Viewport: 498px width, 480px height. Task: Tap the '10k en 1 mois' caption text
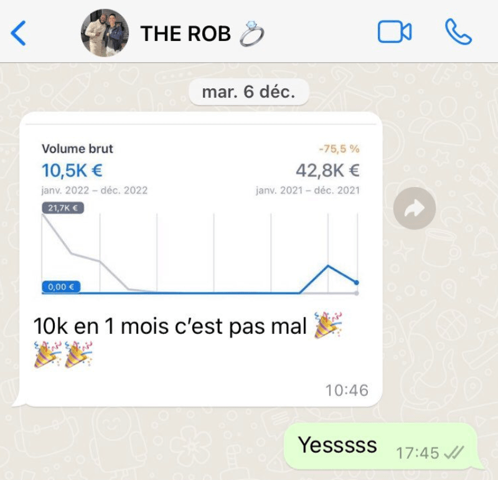(170, 326)
